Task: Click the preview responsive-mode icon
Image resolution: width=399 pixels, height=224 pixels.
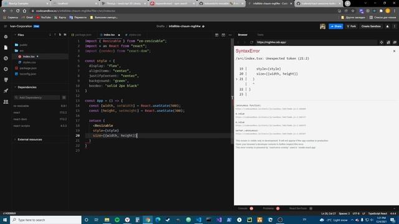Action: (x=388, y=42)
